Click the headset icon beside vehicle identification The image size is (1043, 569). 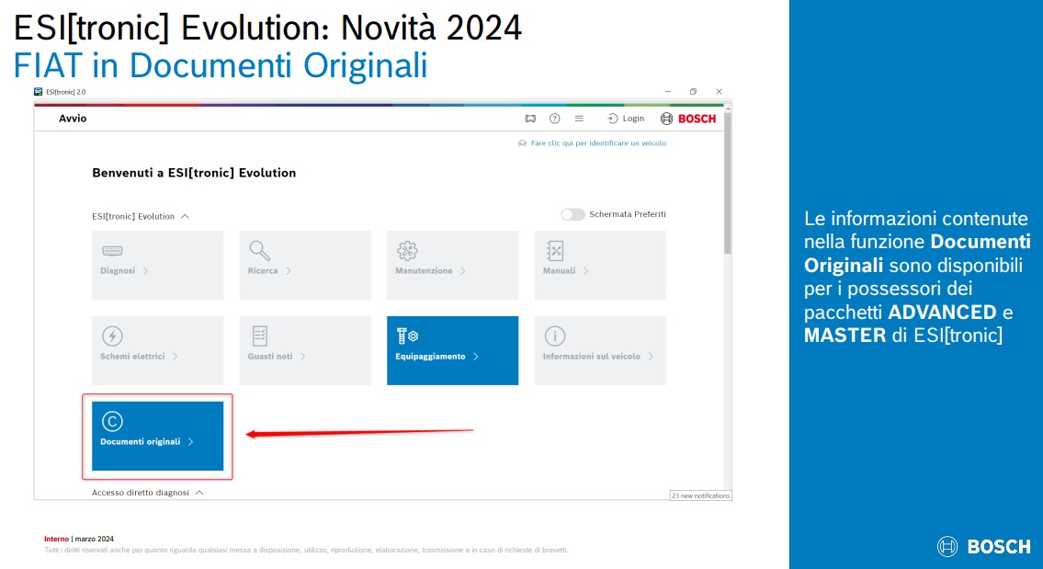click(x=522, y=143)
